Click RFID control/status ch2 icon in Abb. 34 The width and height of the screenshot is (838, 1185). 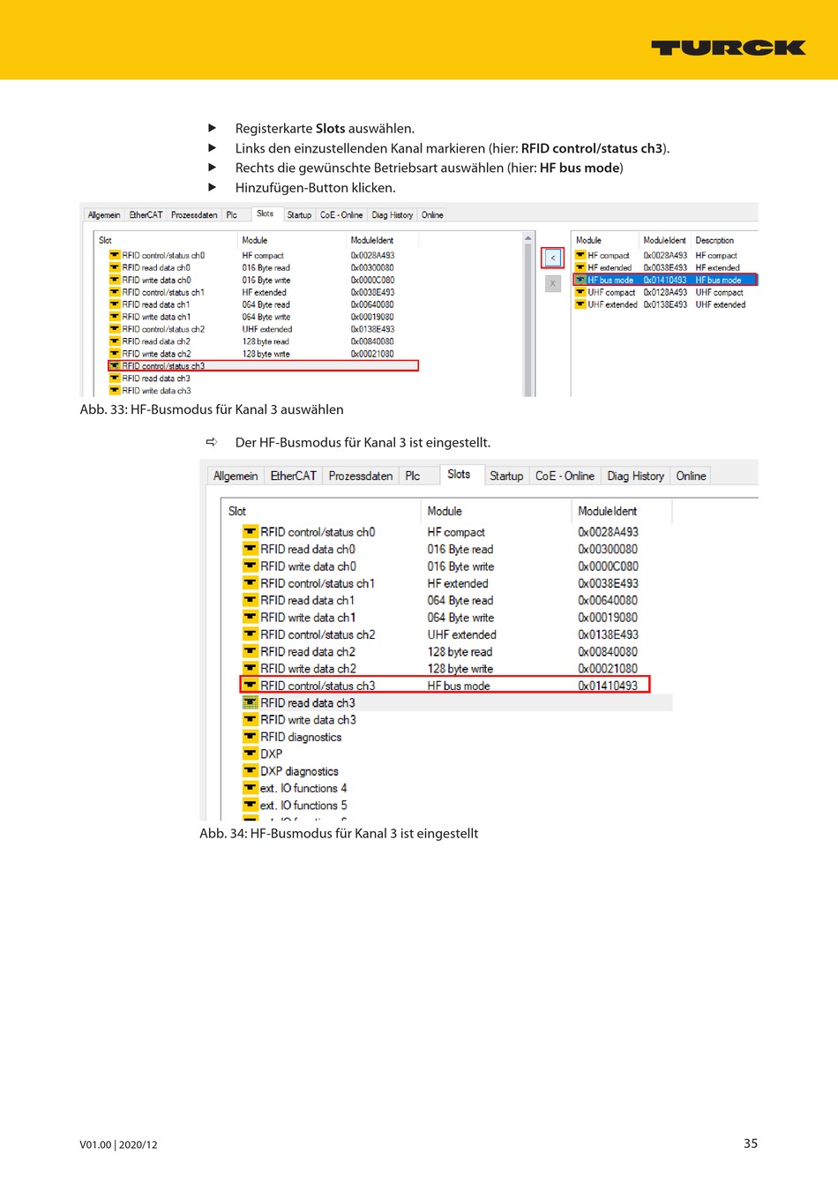(x=251, y=634)
